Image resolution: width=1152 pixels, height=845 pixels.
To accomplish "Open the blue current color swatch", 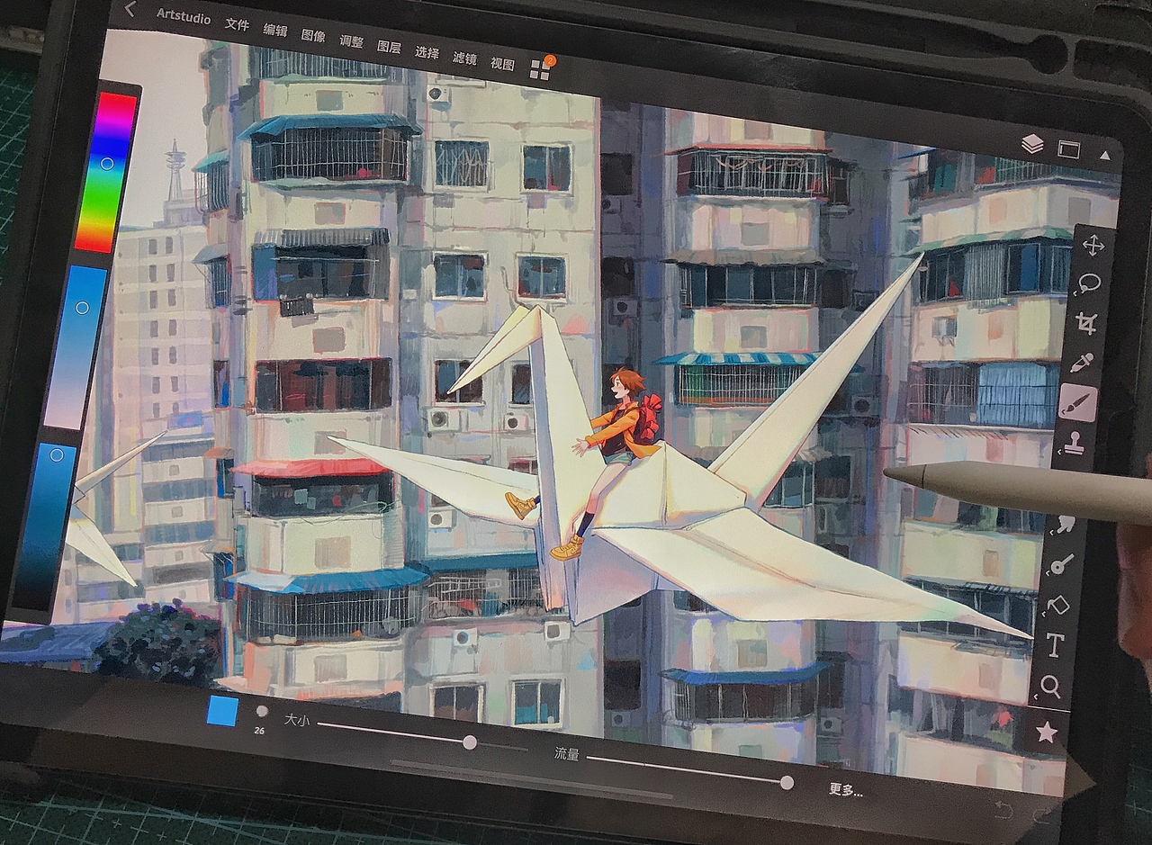I will [222, 711].
